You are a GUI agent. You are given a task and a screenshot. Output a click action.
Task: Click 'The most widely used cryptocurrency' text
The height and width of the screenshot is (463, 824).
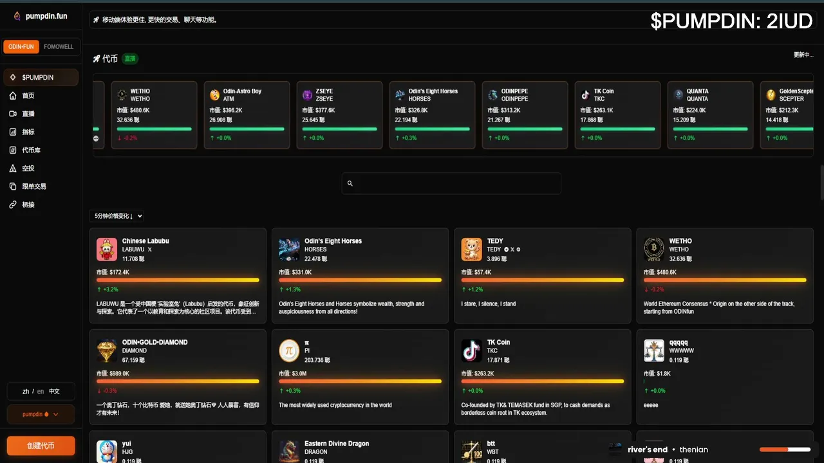coord(335,405)
